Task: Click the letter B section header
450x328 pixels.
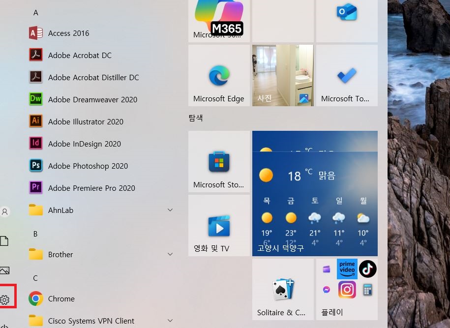Action: tap(35, 234)
